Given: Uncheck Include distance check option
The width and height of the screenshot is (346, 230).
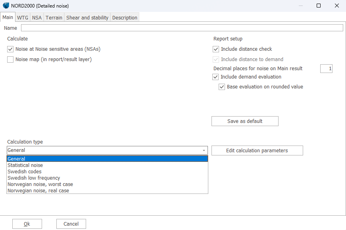Looking at the screenshot, I should [x=216, y=49].
